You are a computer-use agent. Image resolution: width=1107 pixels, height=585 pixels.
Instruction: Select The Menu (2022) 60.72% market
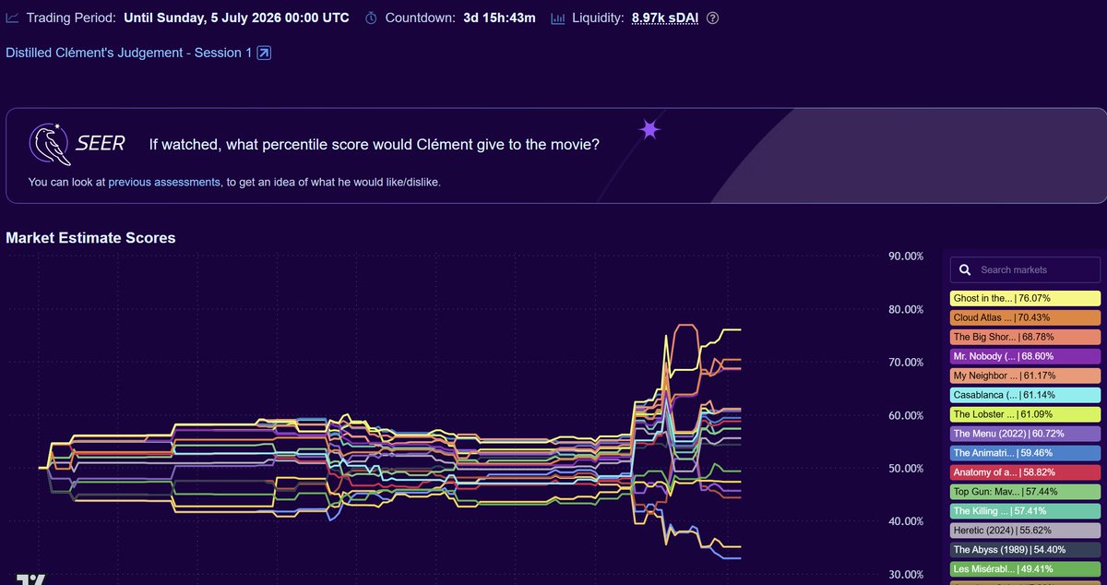1025,434
